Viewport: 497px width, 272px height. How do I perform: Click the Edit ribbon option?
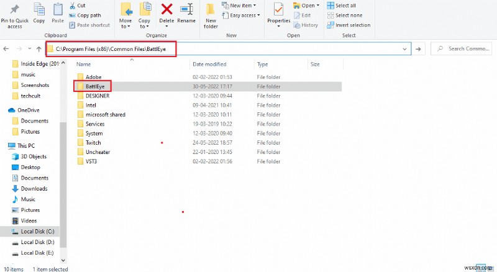point(302,16)
